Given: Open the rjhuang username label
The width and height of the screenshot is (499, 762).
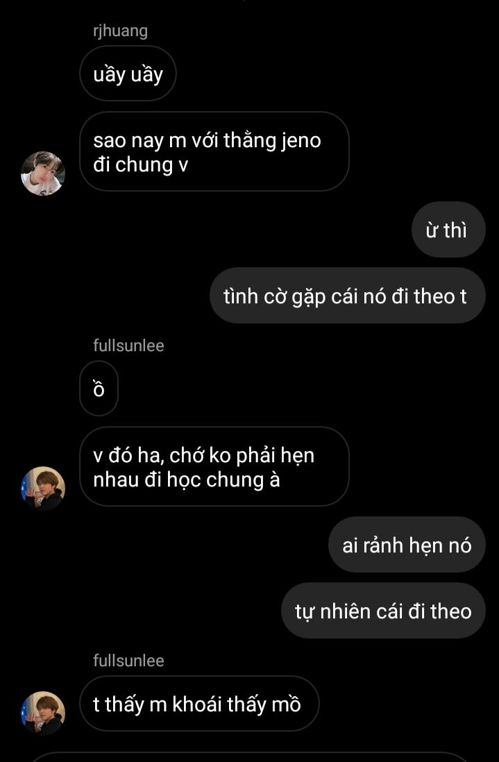Looking at the screenshot, I should (120, 31).
